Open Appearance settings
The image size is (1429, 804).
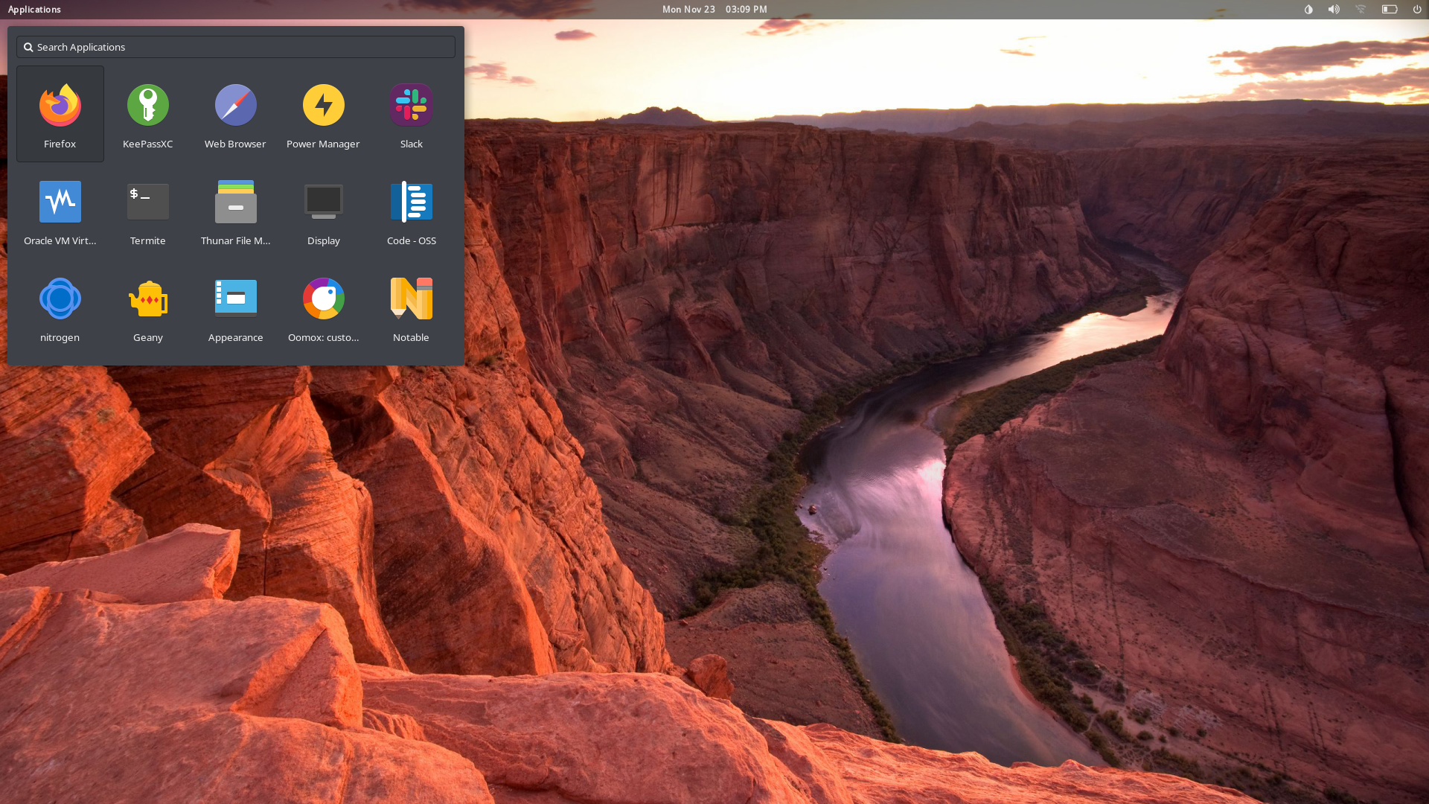point(235,307)
